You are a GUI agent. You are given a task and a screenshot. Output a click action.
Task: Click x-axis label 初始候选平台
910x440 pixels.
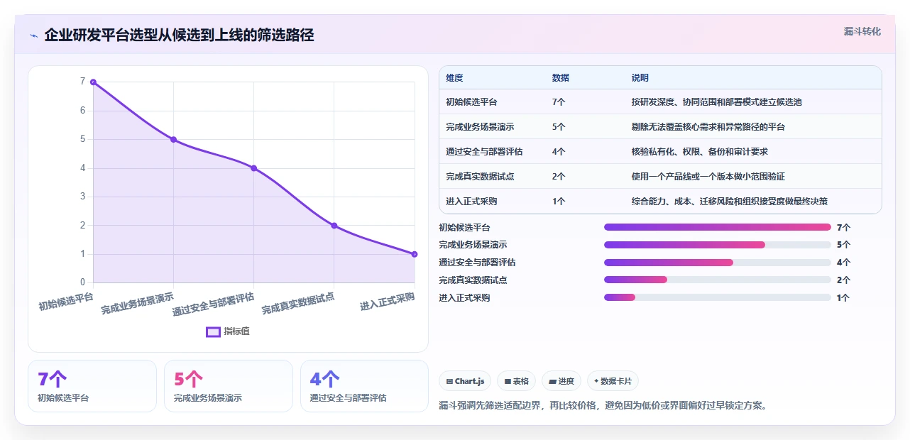[66, 302]
